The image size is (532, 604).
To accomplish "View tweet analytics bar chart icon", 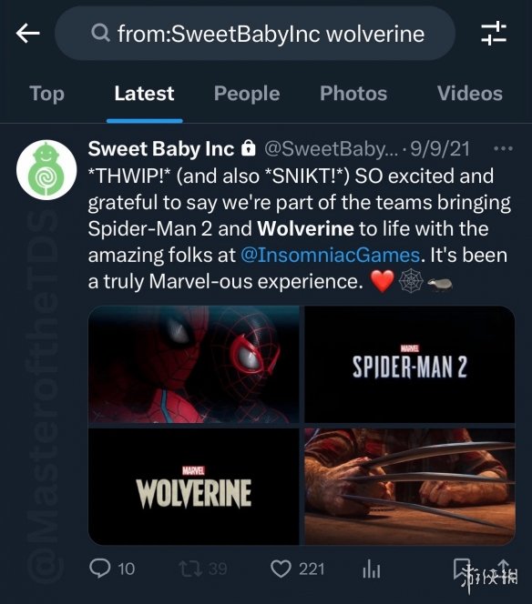I will pos(372,569).
